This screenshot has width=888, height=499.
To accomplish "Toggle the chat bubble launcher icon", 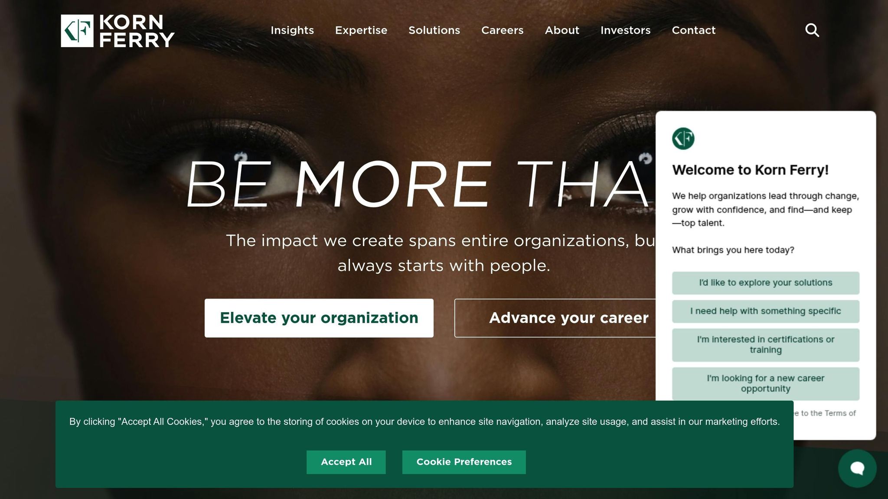I will click(857, 468).
